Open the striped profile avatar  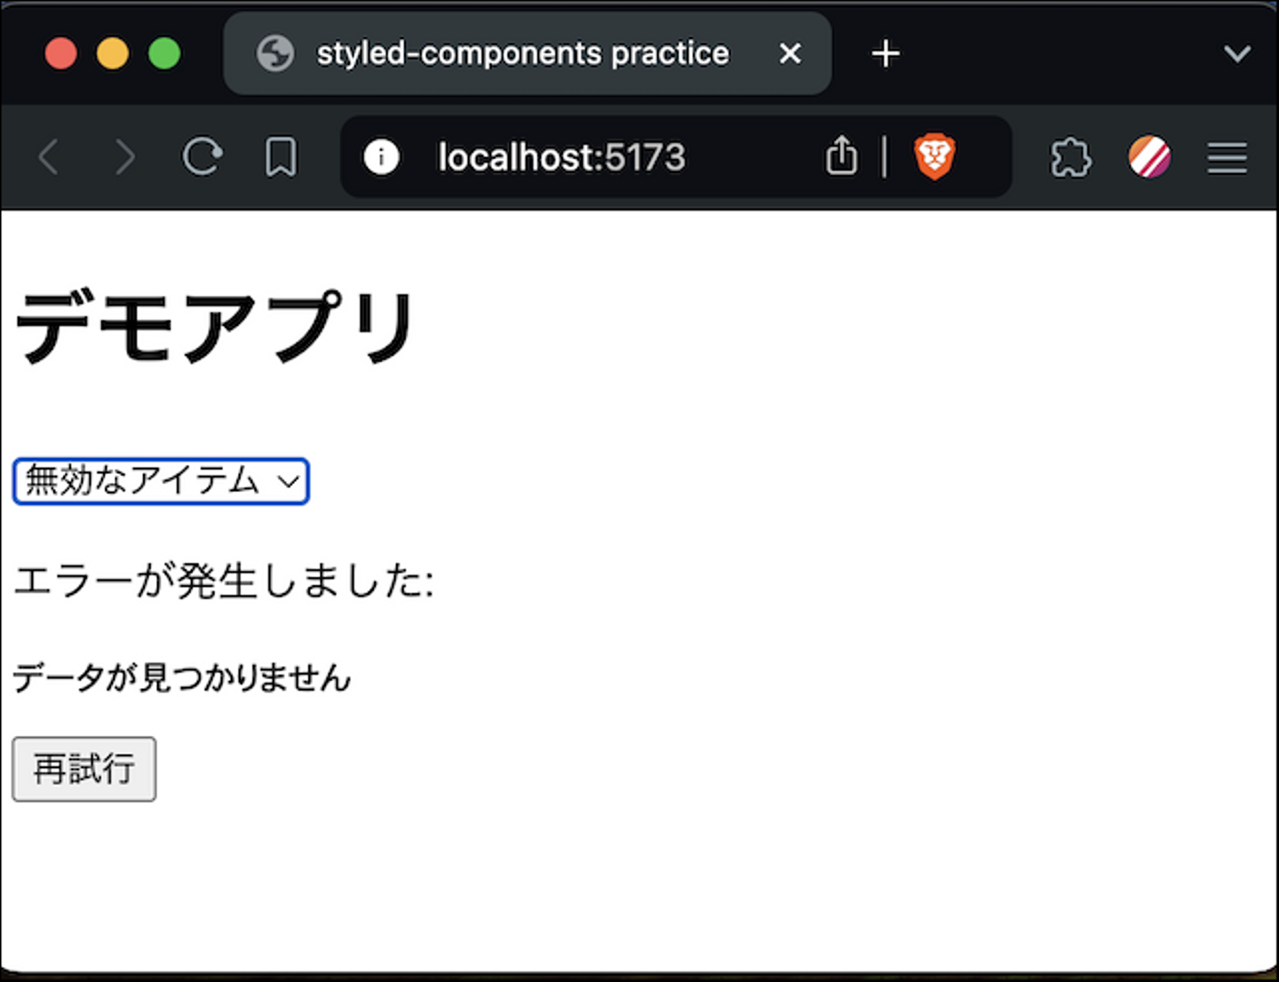pos(1149,157)
